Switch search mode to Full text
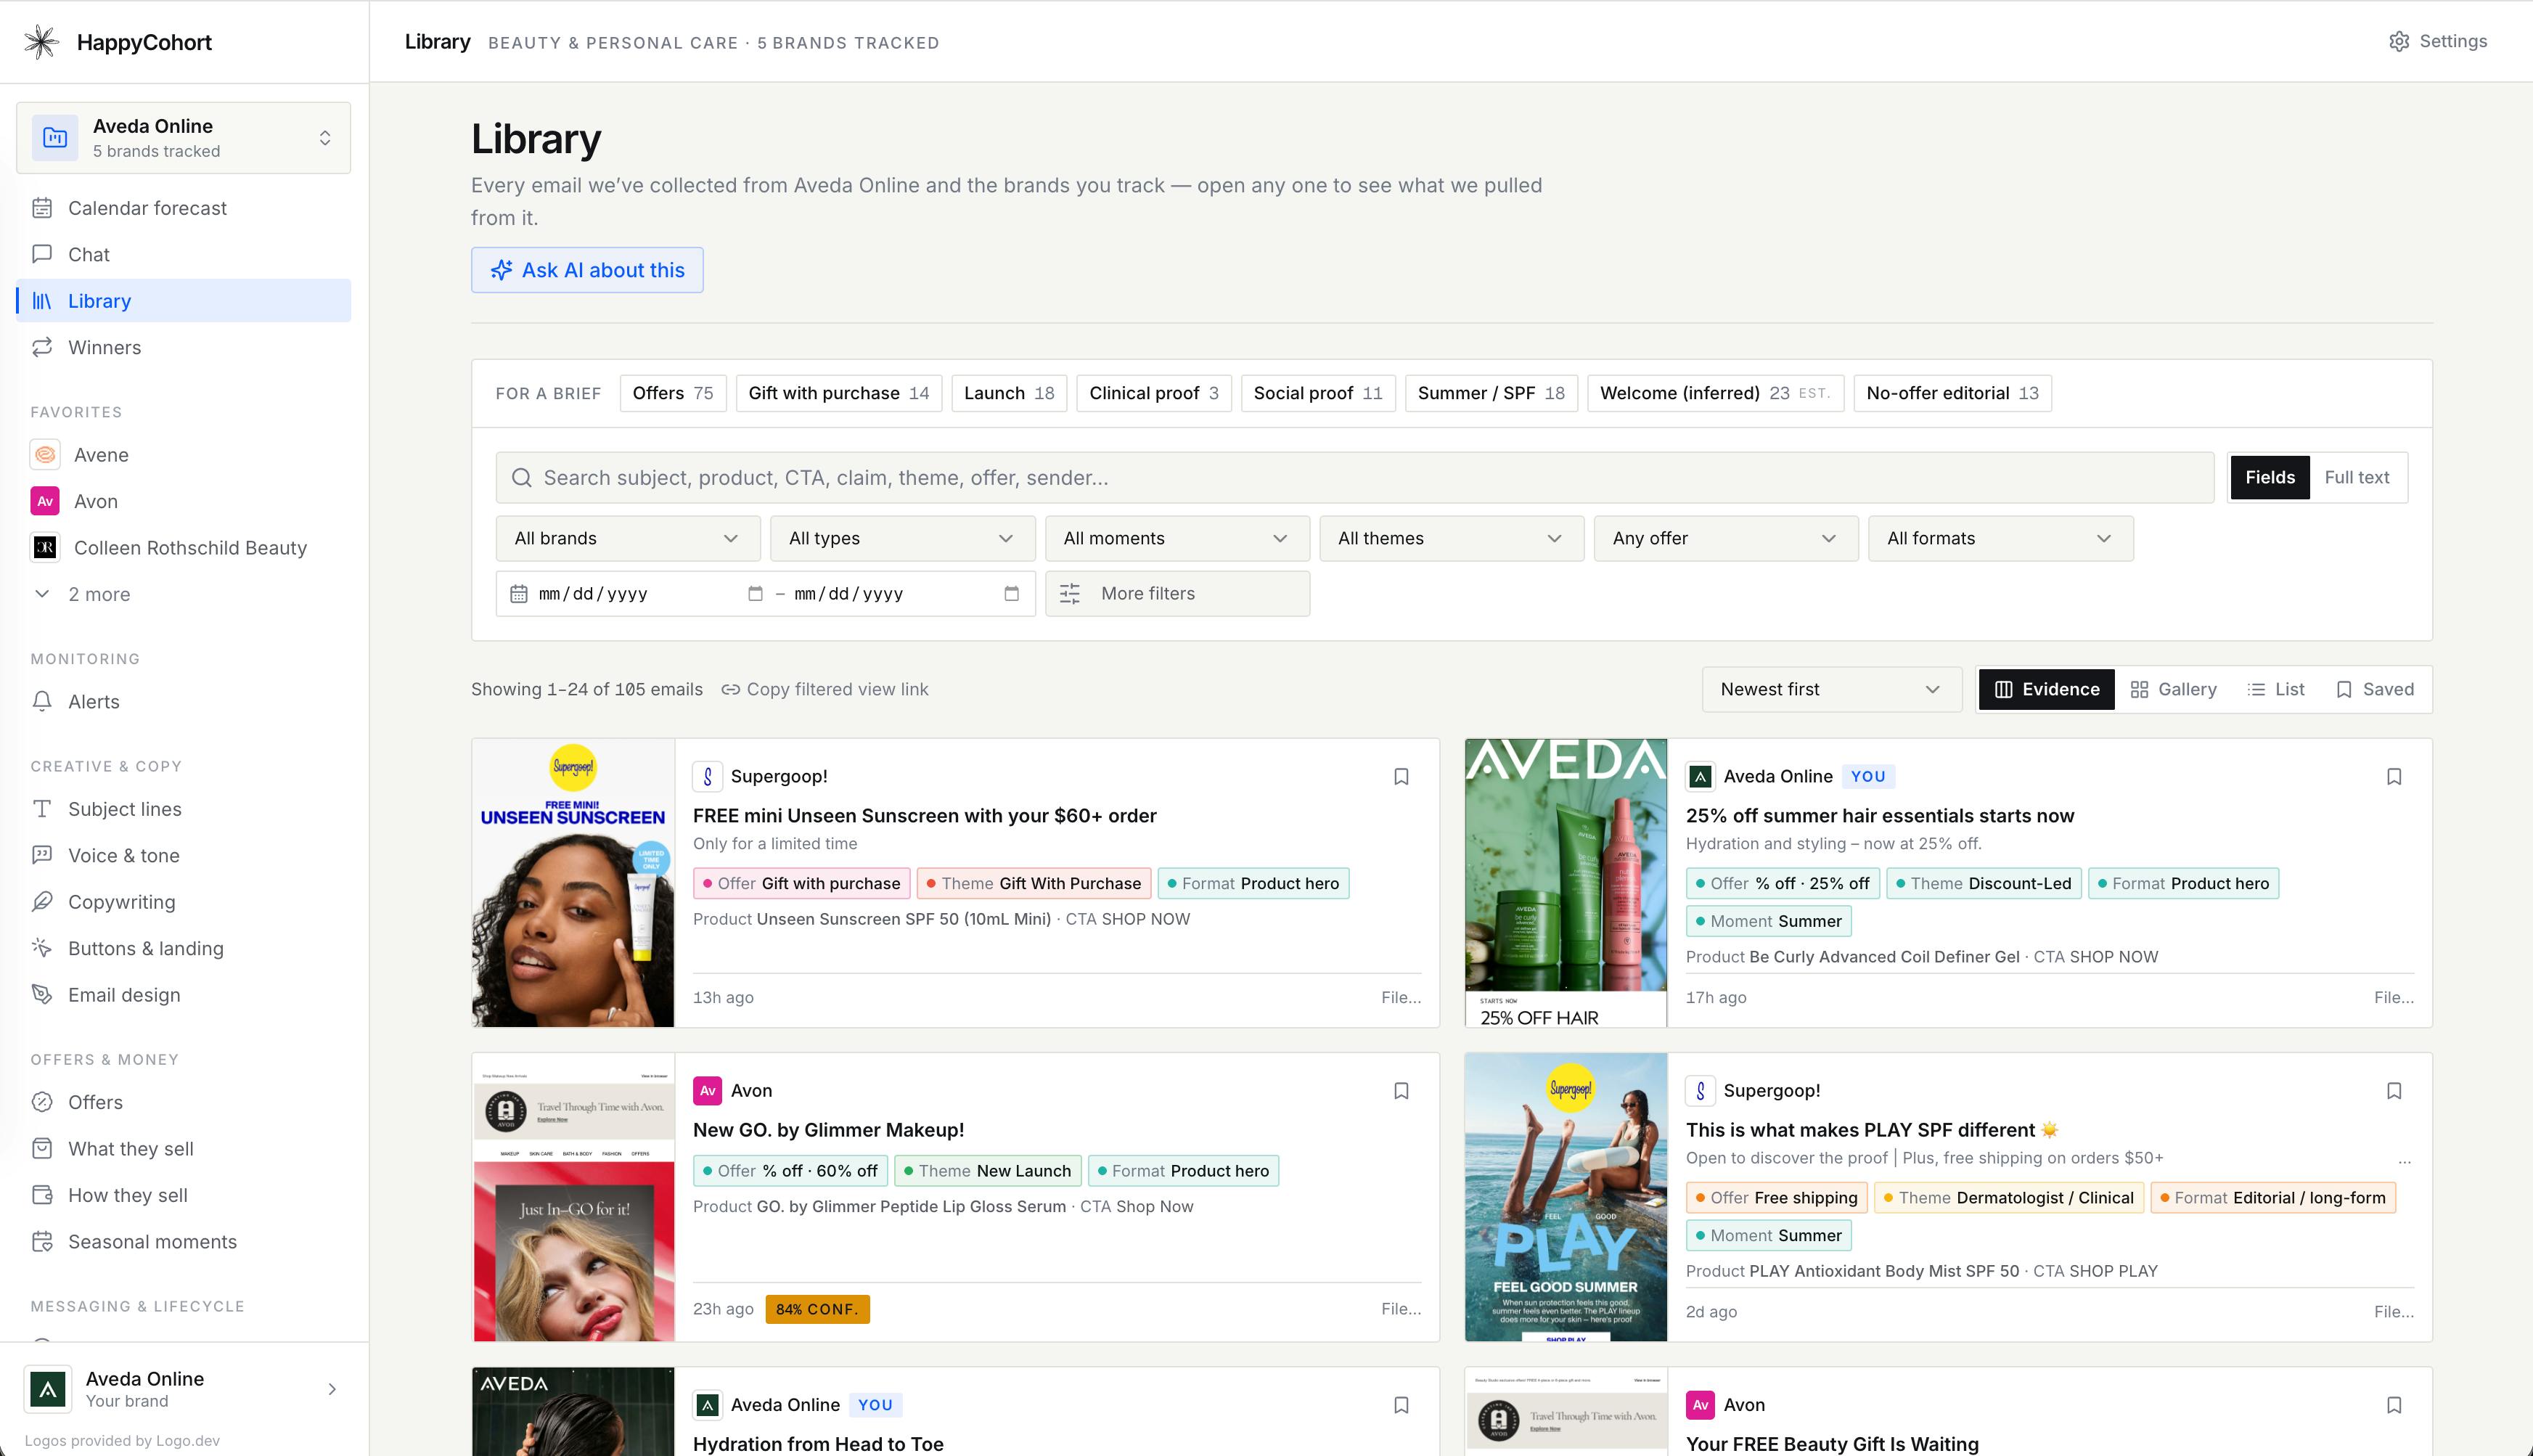 pos(2357,477)
